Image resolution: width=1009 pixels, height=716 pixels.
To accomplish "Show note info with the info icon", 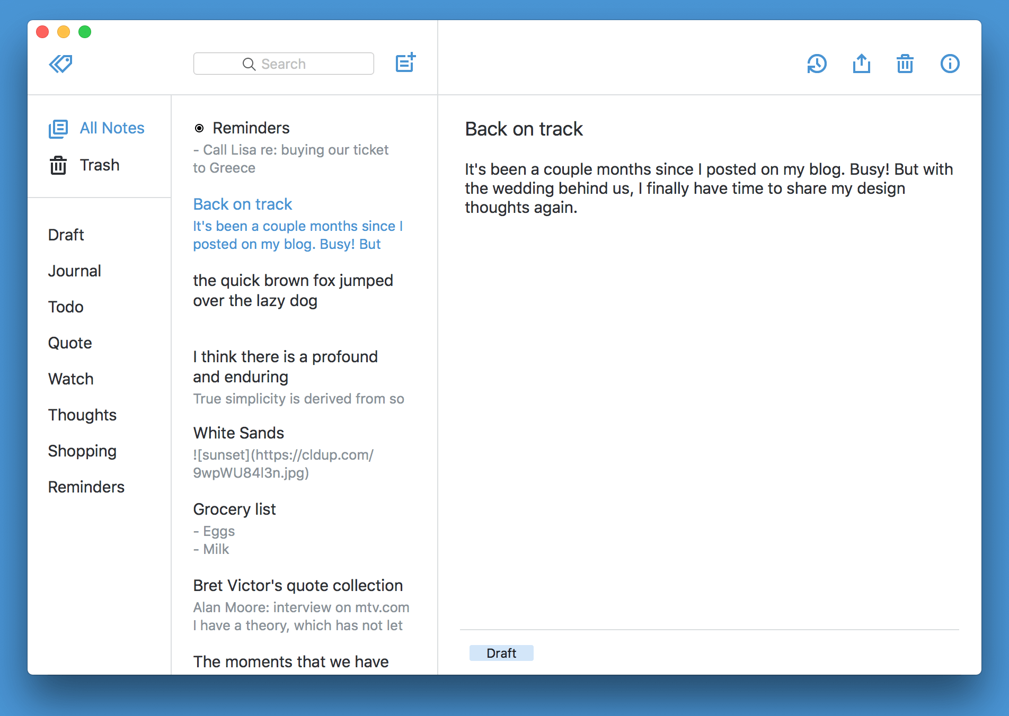I will 950,64.
